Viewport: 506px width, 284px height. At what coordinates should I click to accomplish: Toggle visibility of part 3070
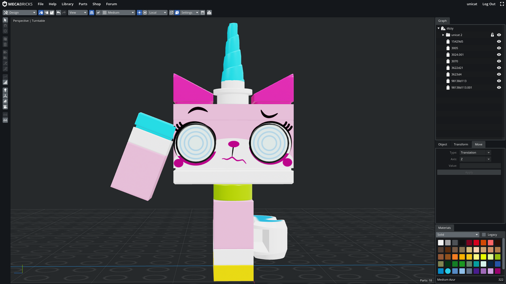[499, 61]
